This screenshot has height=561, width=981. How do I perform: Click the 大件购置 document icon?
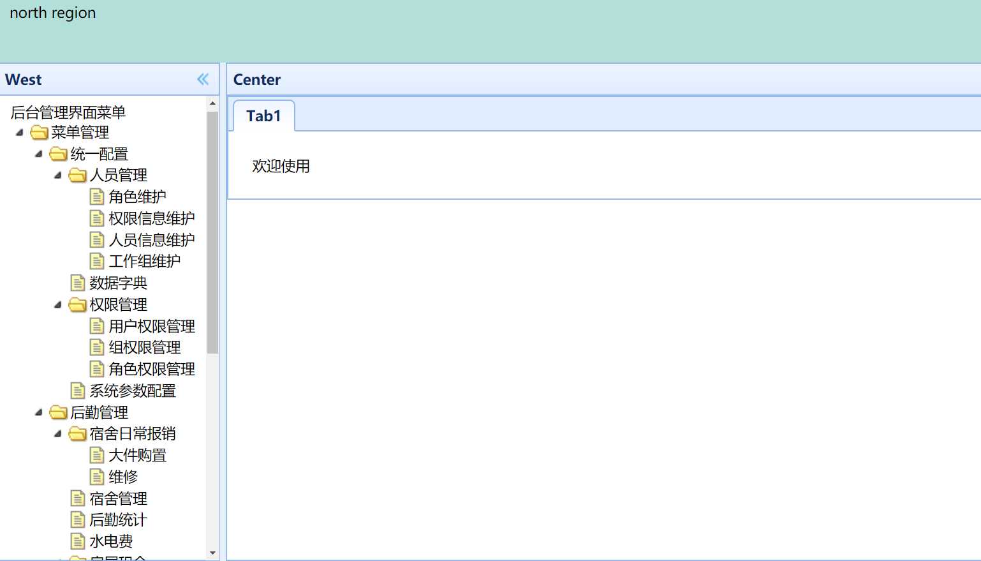[x=97, y=456]
